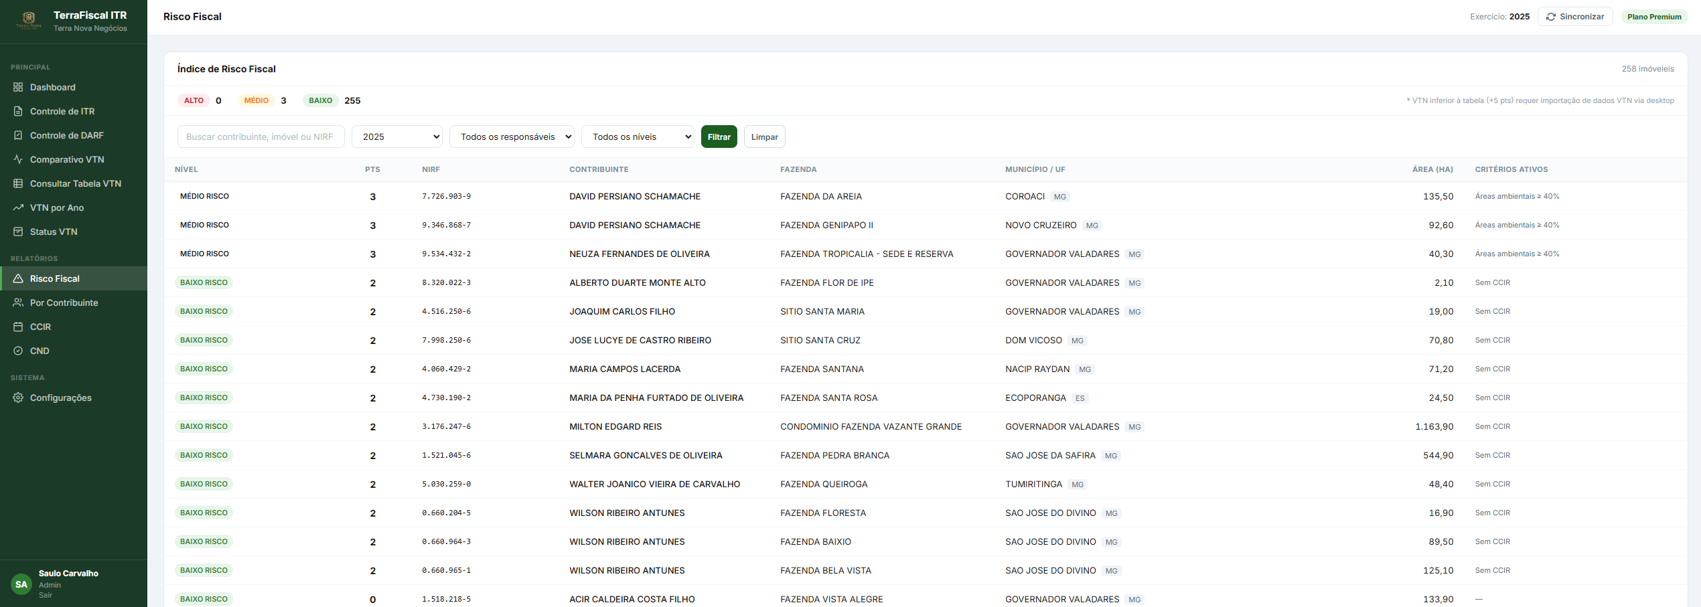
Task: Click the Sair logout link
Action: [x=46, y=595]
